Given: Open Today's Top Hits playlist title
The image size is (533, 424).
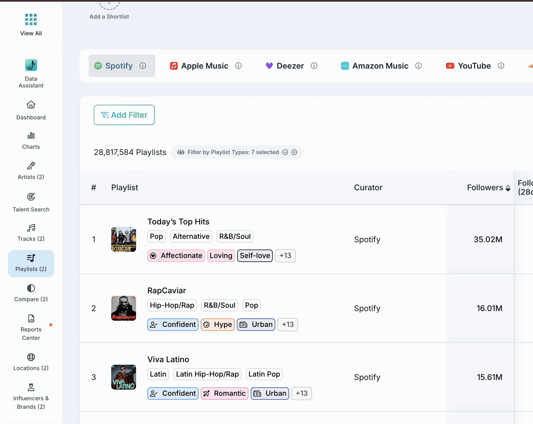Looking at the screenshot, I should (x=178, y=222).
